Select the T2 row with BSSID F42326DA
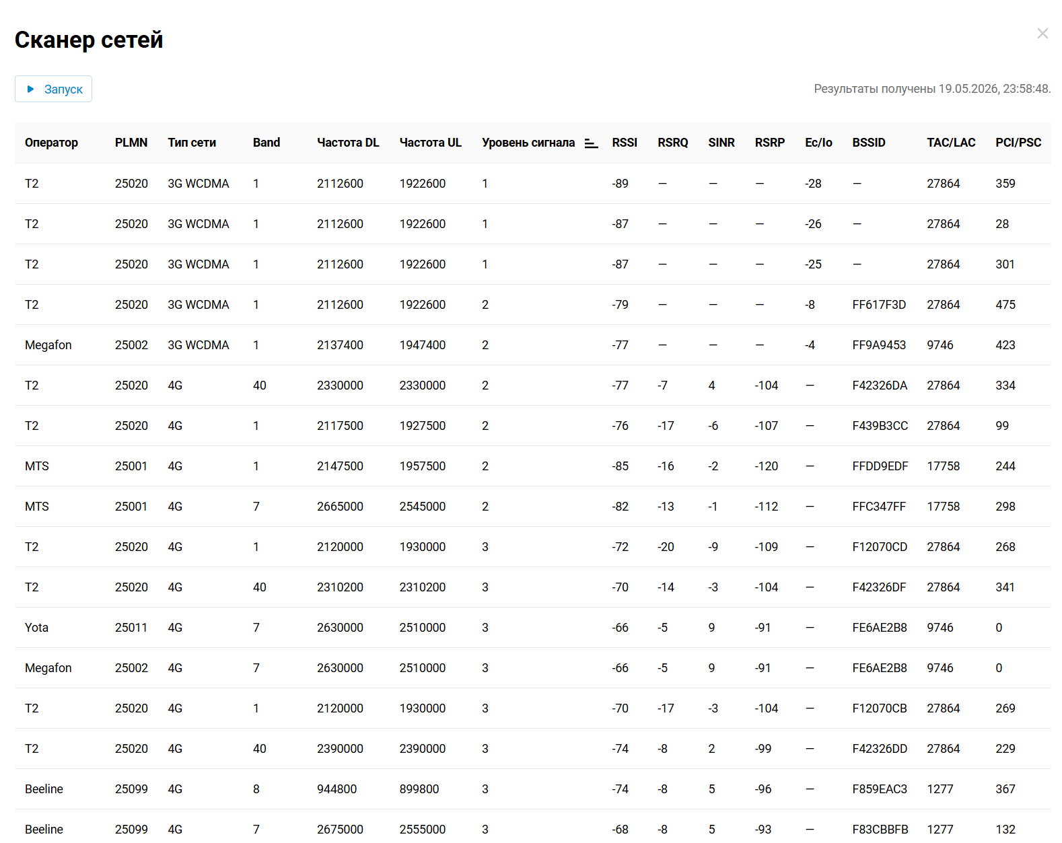1062x843 pixels. coord(533,386)
